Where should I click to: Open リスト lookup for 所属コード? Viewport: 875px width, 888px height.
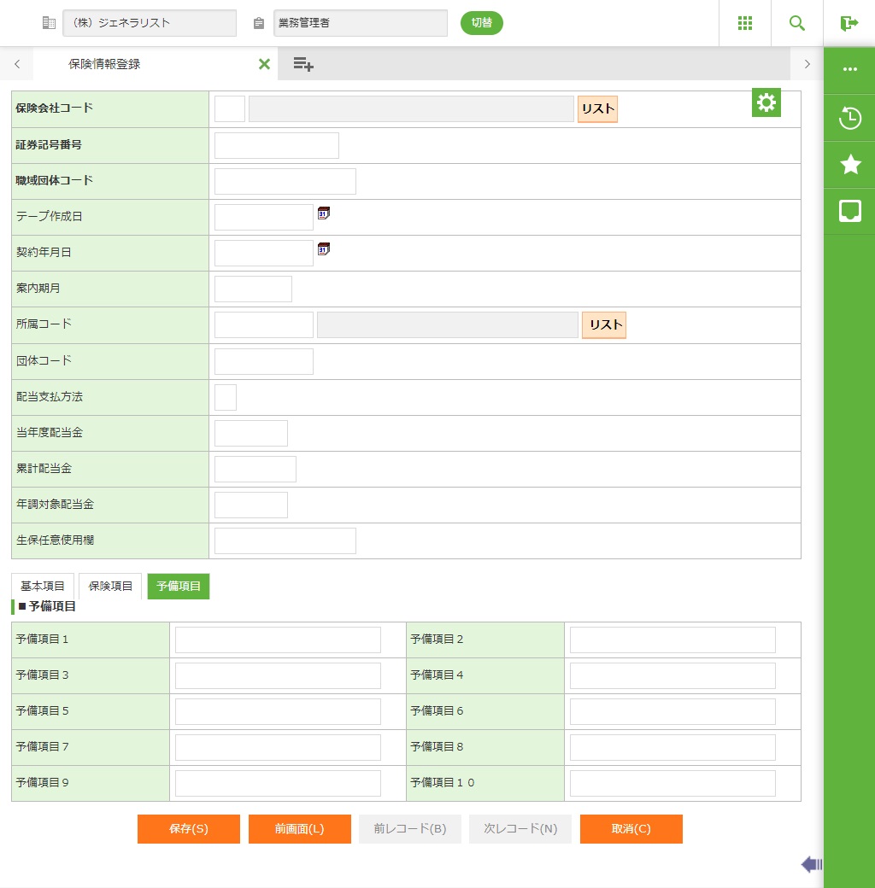[604, 325]
